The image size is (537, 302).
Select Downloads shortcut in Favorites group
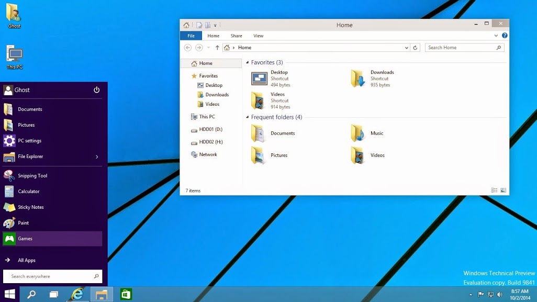tap(373, 79)
